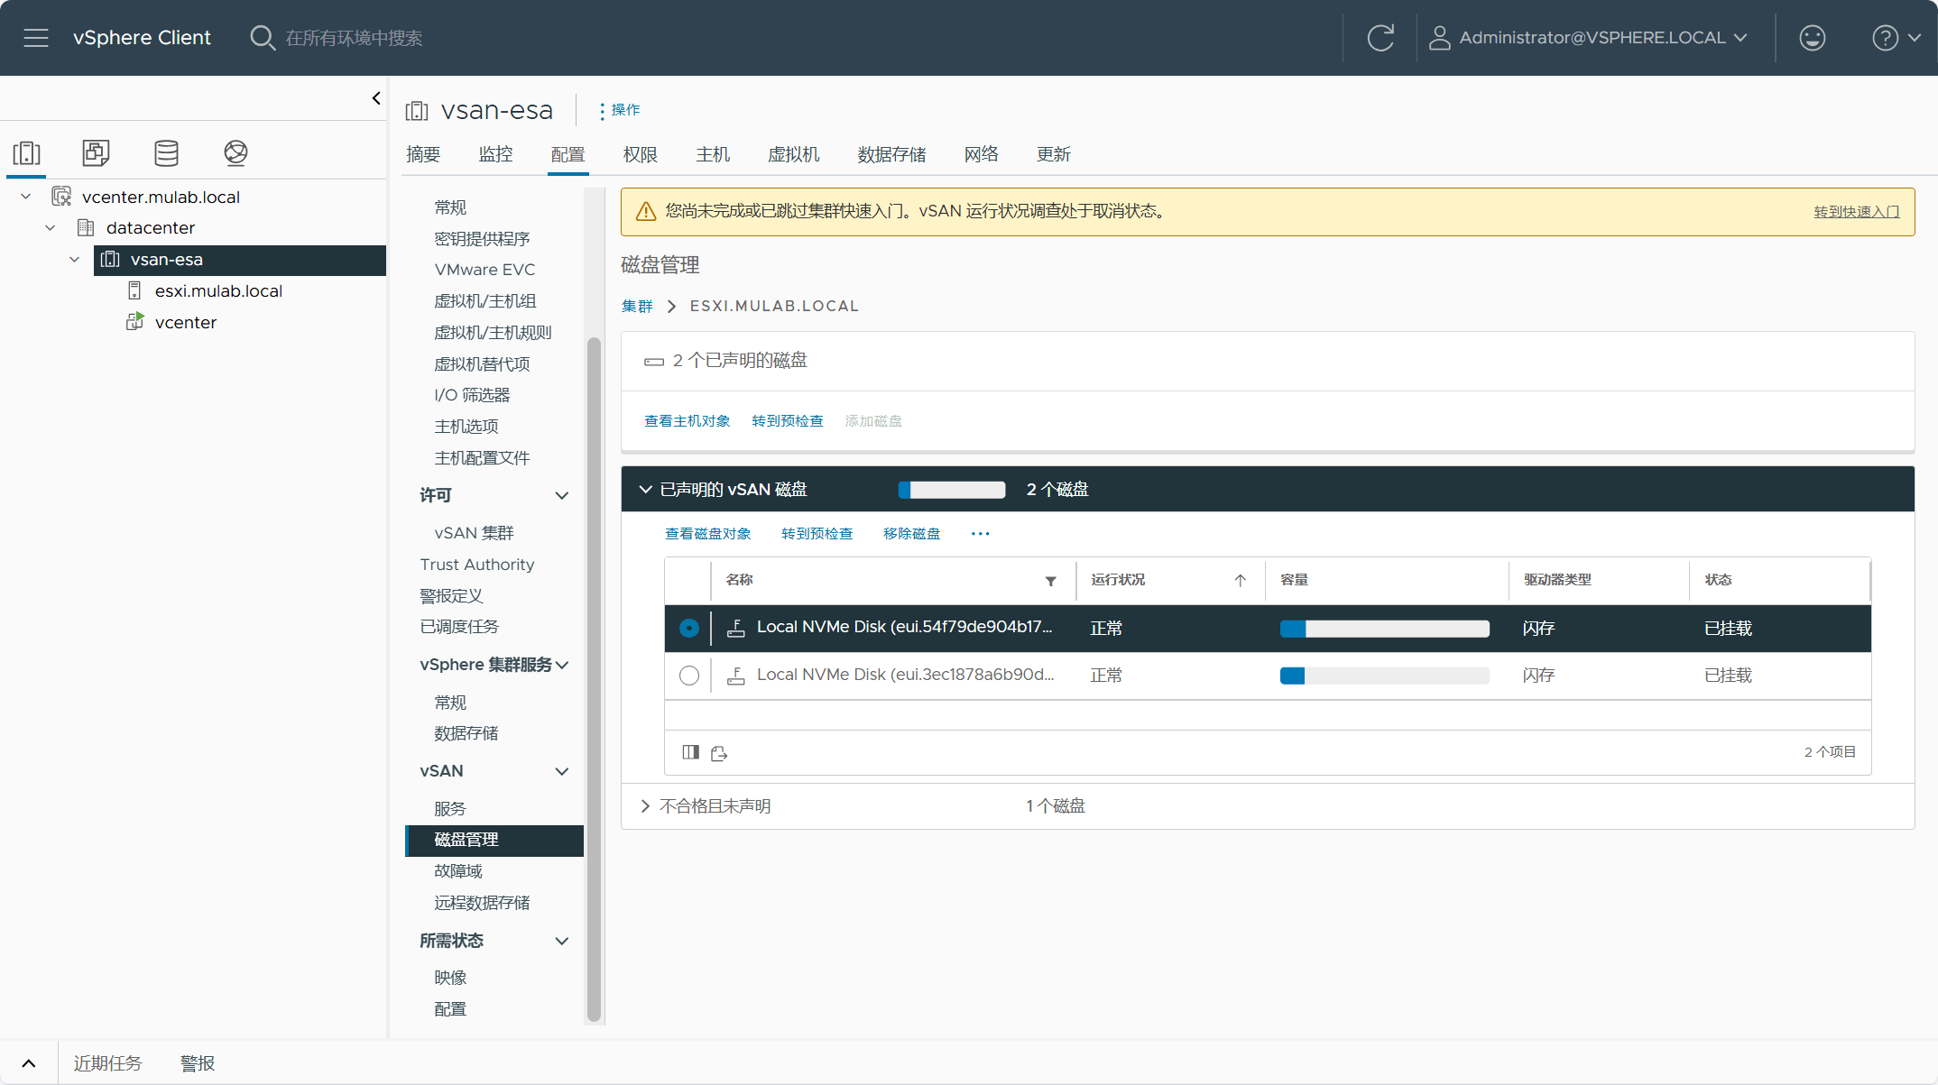Image resolution: width=1938 pixels, height=1085 pixels.
Task: Select radio for disk eui.54f79de904b17
Action: point(689,629)
